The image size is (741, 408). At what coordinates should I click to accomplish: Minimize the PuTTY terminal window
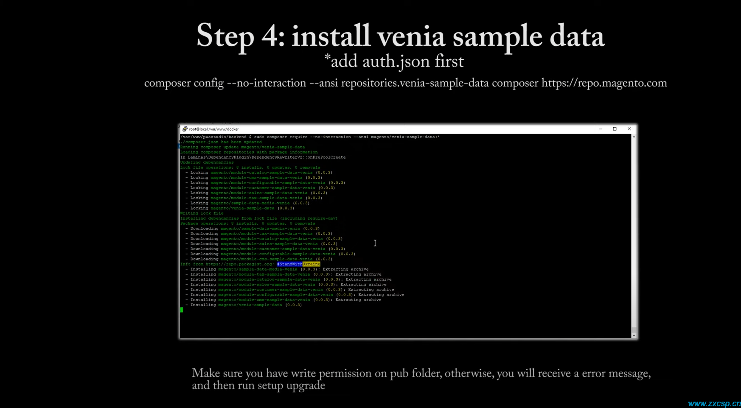pyautogui.click(x=600, y=129)
